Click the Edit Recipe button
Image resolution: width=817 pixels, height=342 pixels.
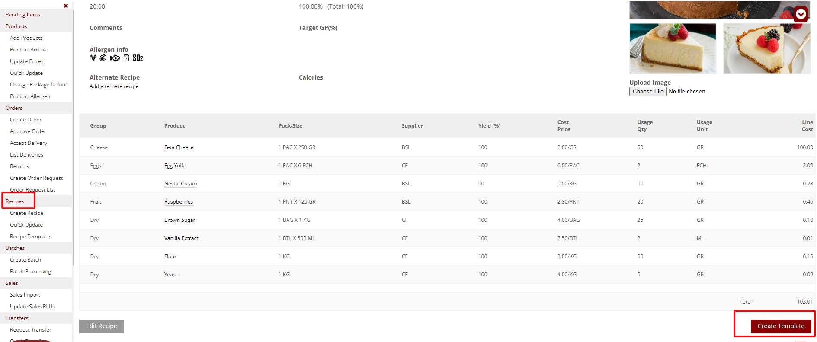102,326
